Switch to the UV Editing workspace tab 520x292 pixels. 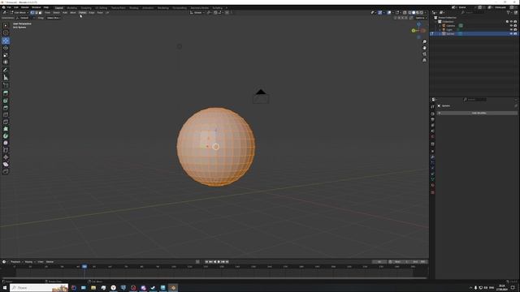point(101,7)
